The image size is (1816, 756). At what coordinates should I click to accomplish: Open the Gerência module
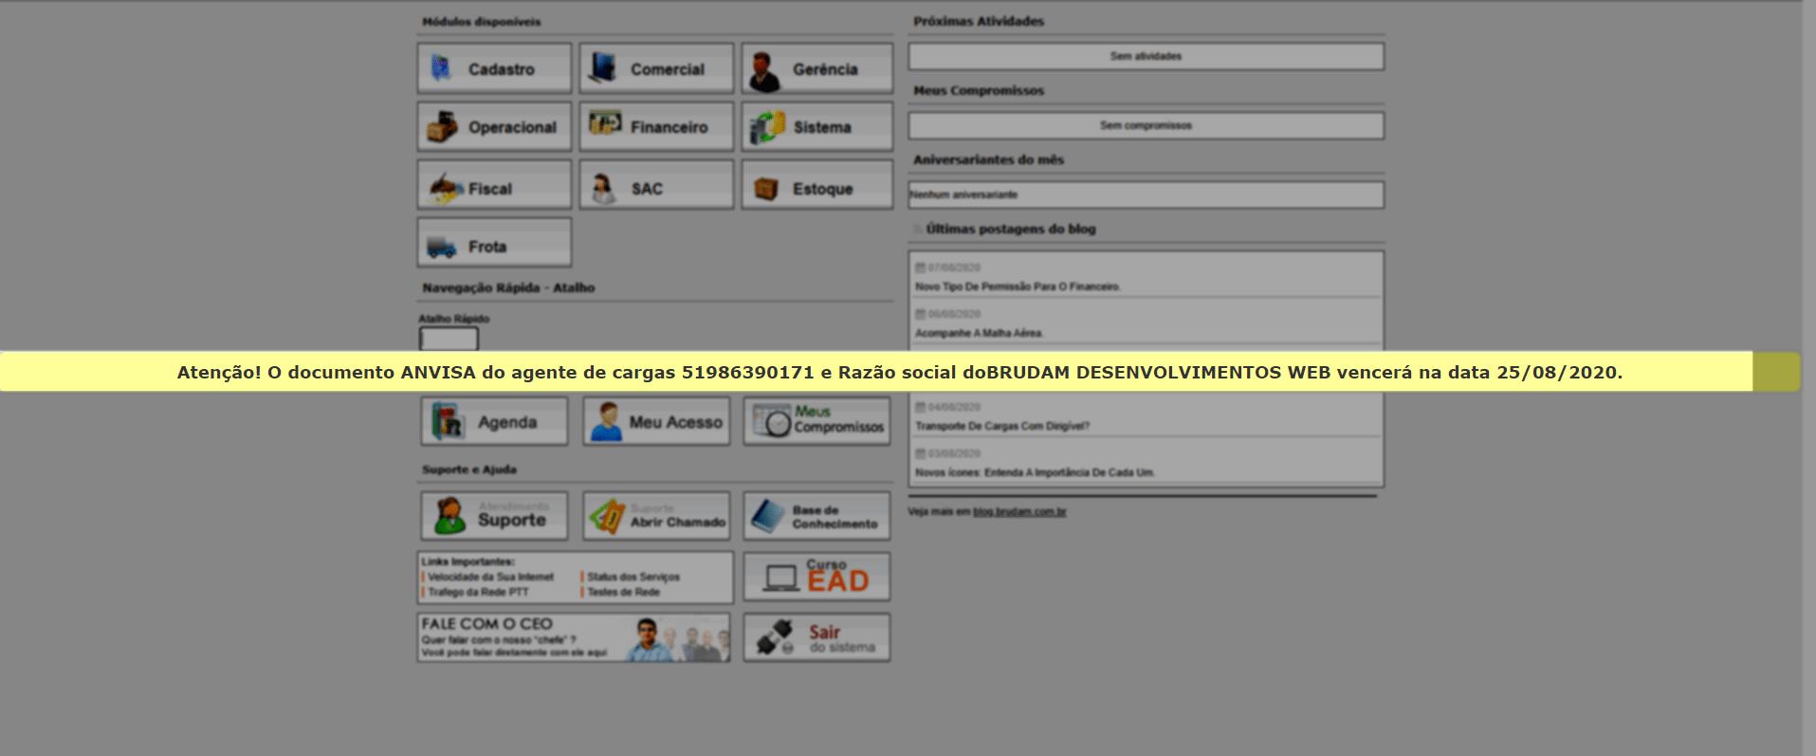click(x=817, y=68)
